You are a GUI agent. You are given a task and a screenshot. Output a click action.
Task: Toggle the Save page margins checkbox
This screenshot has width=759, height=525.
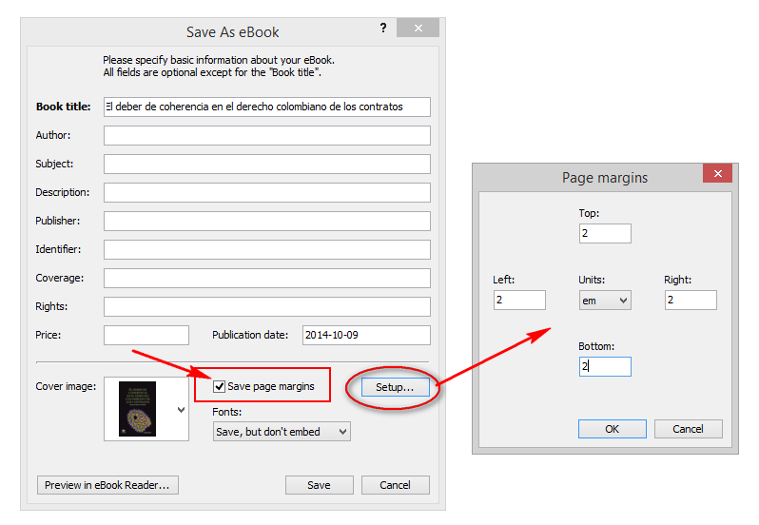[220, 386]
